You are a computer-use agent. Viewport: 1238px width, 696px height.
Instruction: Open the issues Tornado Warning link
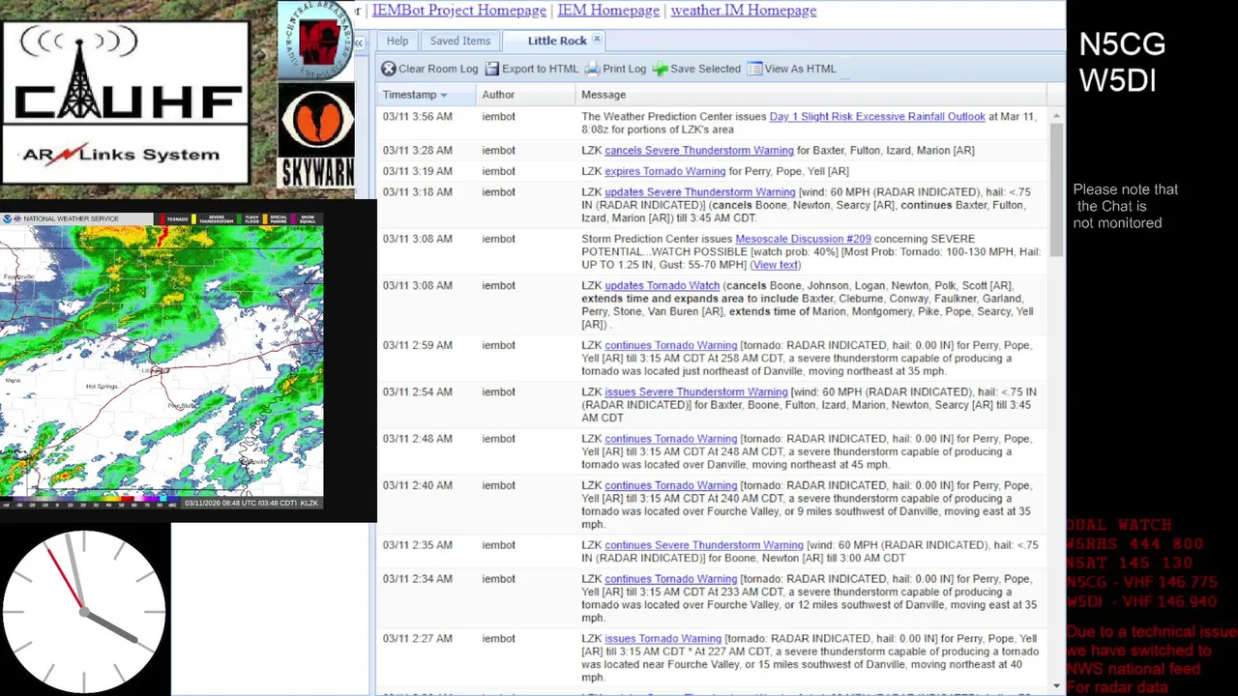coord(663,639)
